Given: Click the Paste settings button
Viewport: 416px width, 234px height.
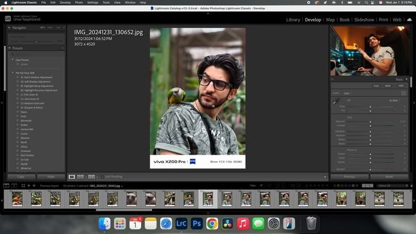Looking at the screenshot, I should pos(51,177).
